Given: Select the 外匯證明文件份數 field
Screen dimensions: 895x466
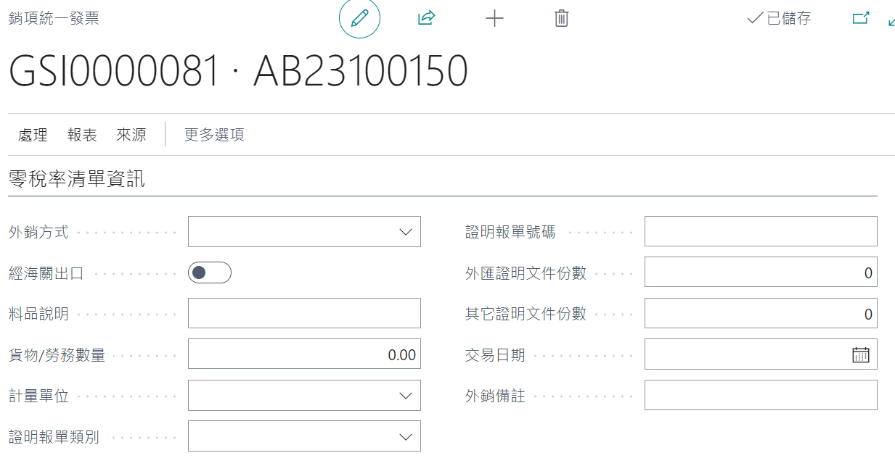Looking at the screenshot, I should pyautogui.click(x=761, y=272).
